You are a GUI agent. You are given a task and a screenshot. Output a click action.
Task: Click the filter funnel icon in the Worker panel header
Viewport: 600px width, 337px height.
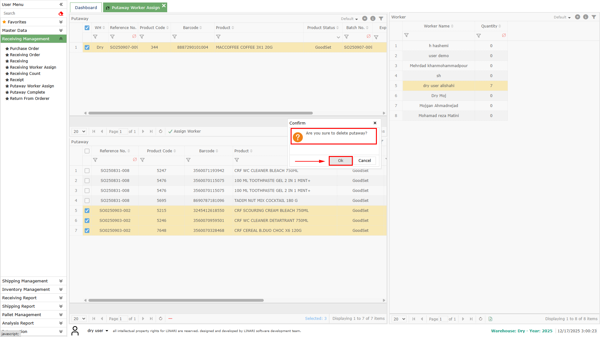594,17
